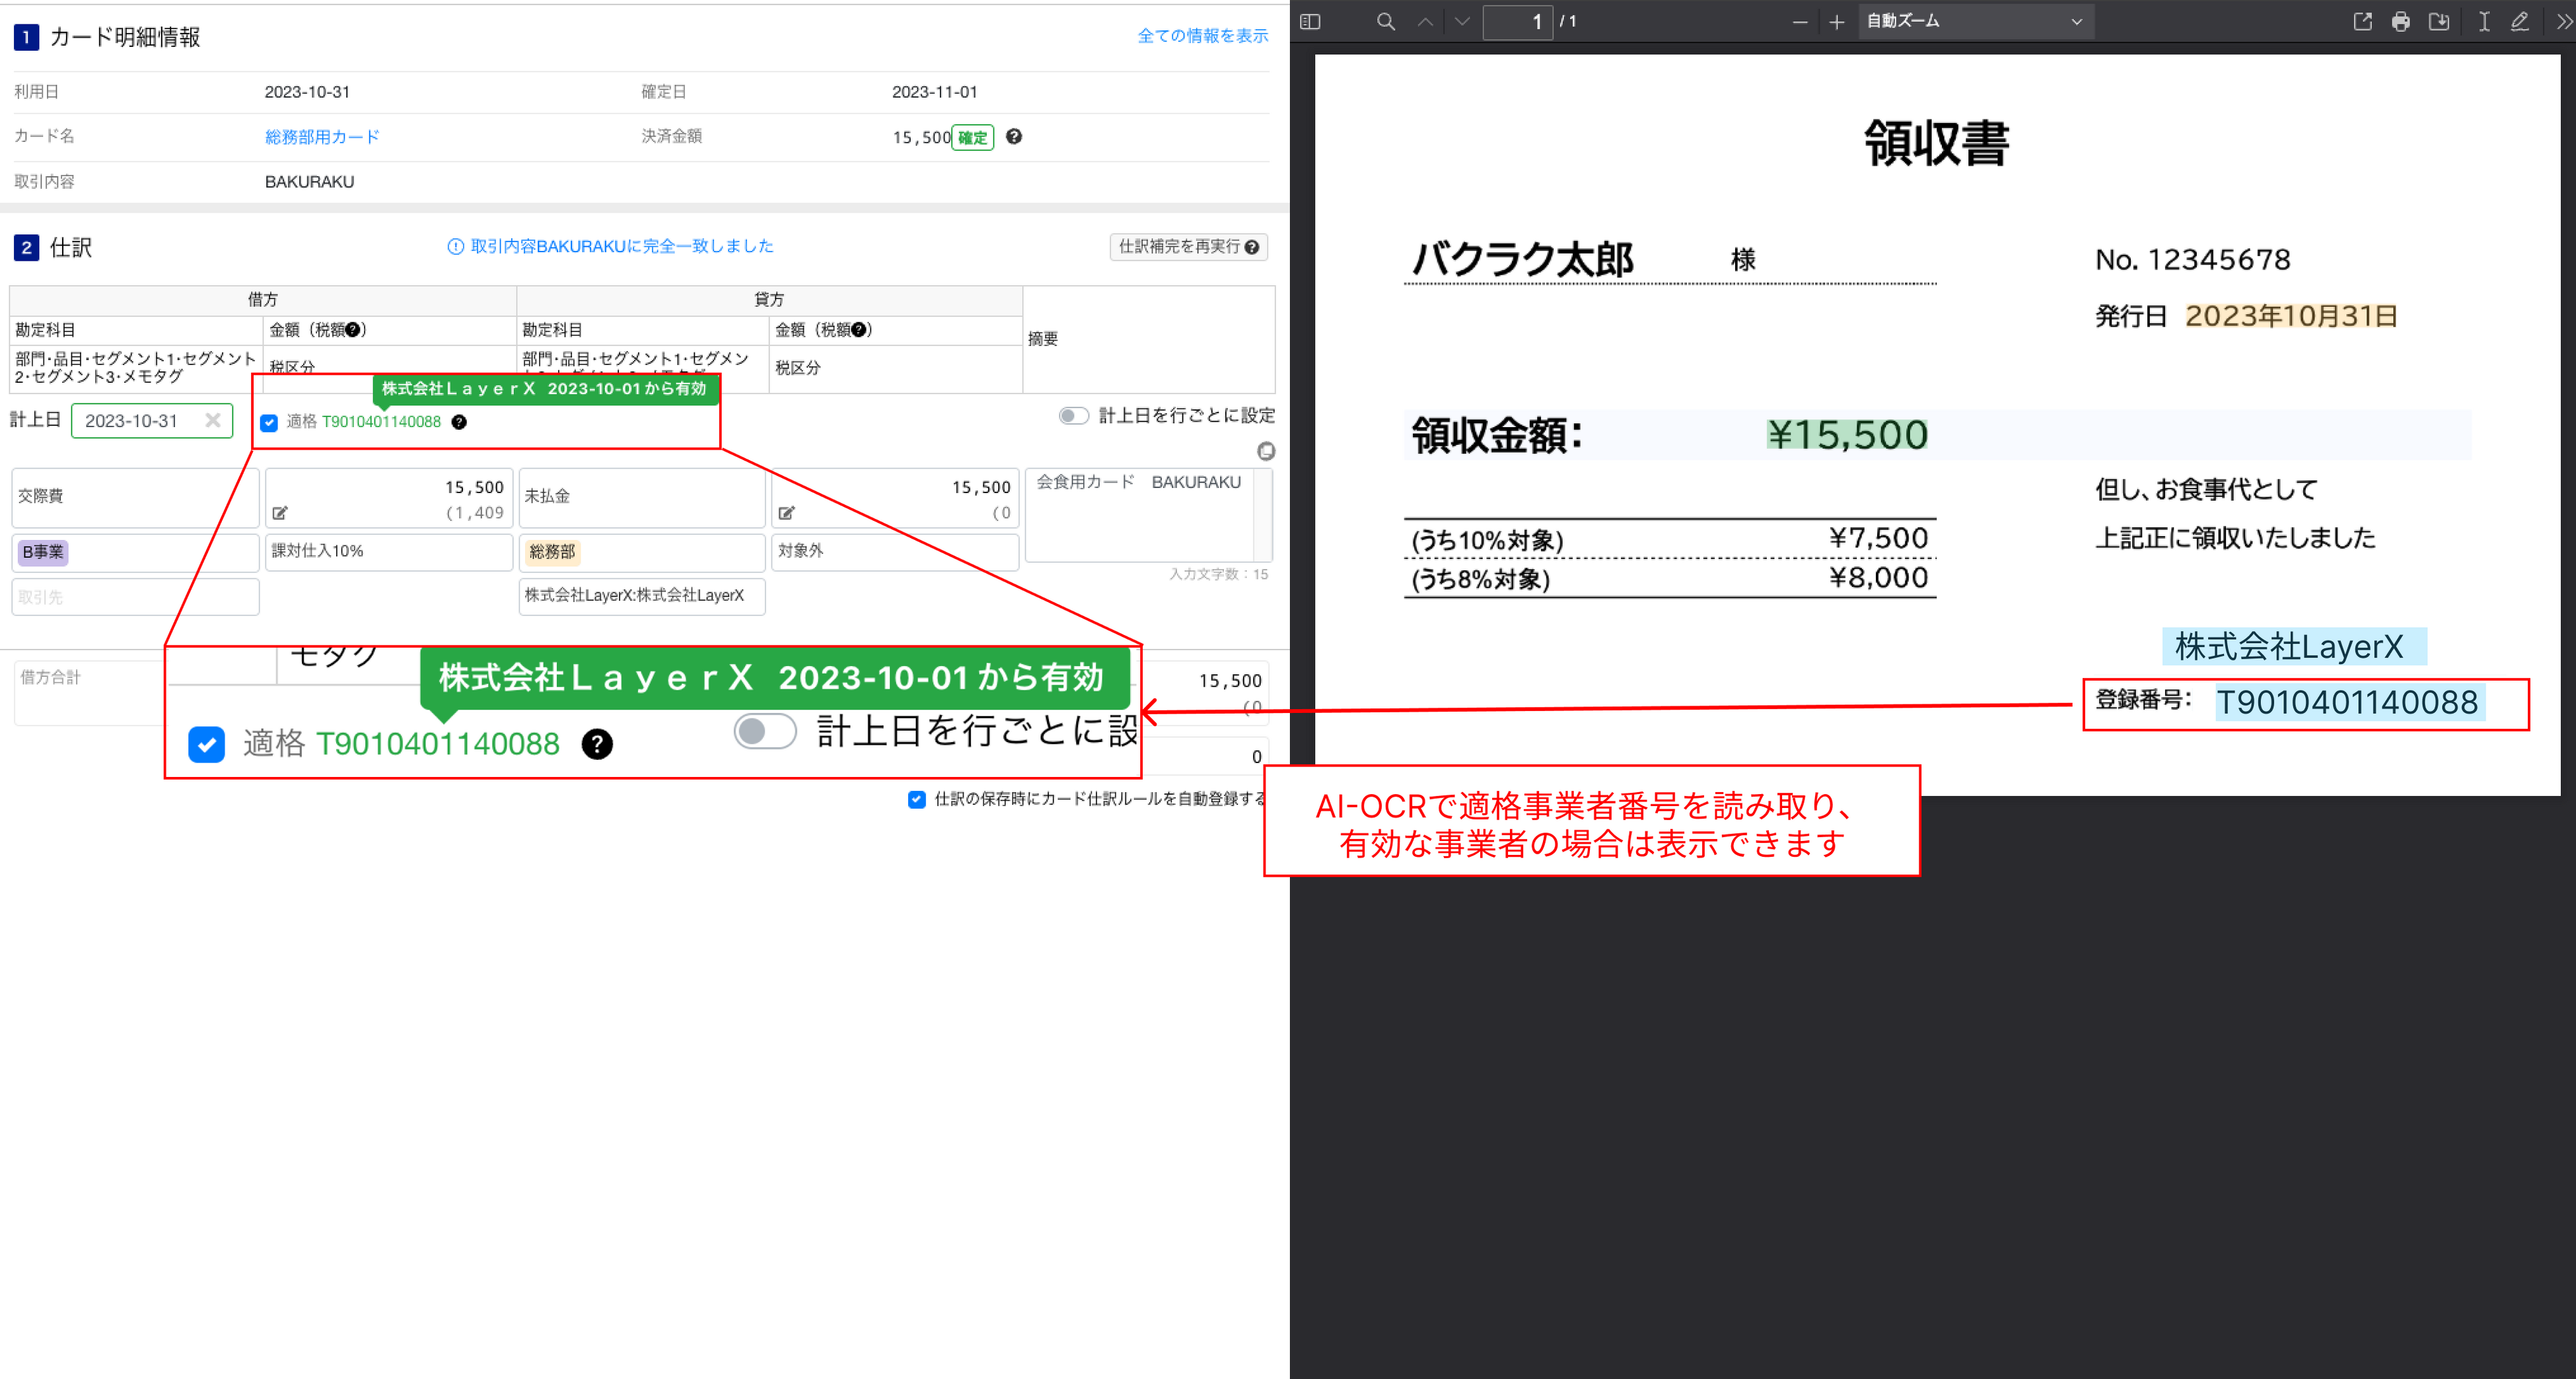Download the receipt PDF
The height and width of the screenshot is (1379, 2576).
coord(2440,21)
